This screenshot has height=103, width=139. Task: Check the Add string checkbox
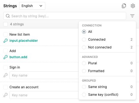click(x=6, y=51)
